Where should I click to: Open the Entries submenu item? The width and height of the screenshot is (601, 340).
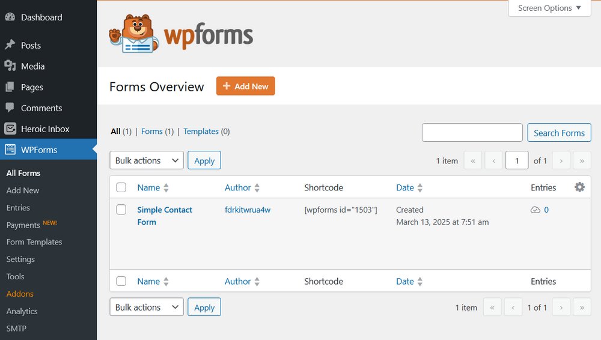[x=18, y=208]
